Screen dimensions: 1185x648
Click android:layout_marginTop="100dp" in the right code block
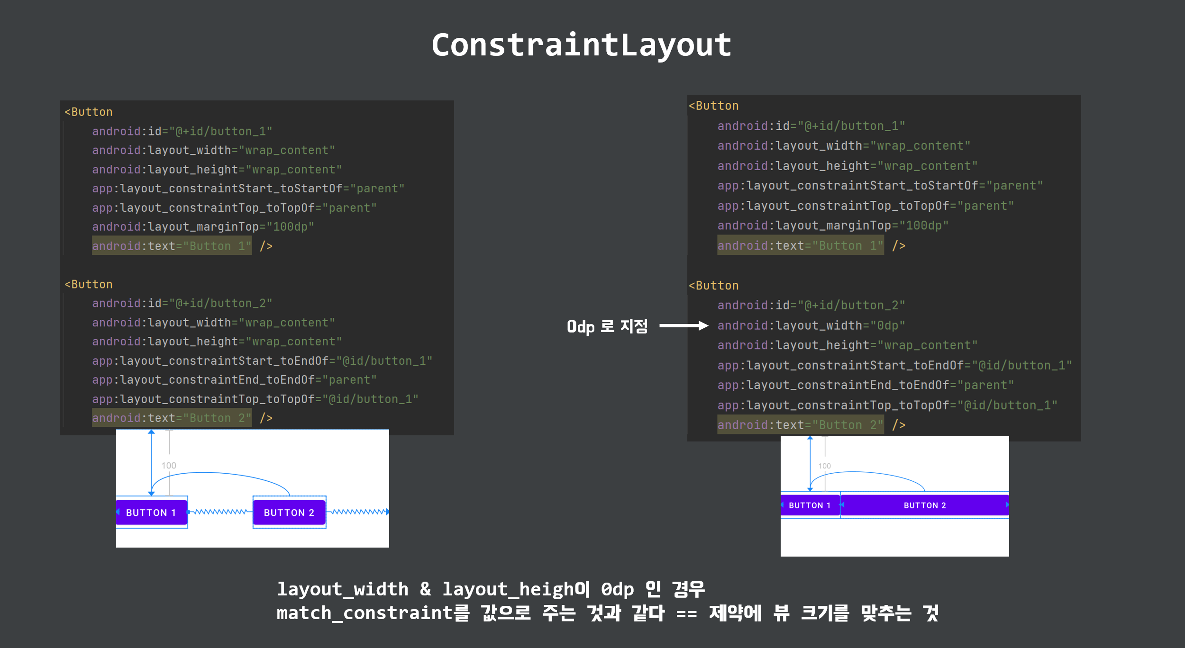pyautogui.click(x=833, y=225)
